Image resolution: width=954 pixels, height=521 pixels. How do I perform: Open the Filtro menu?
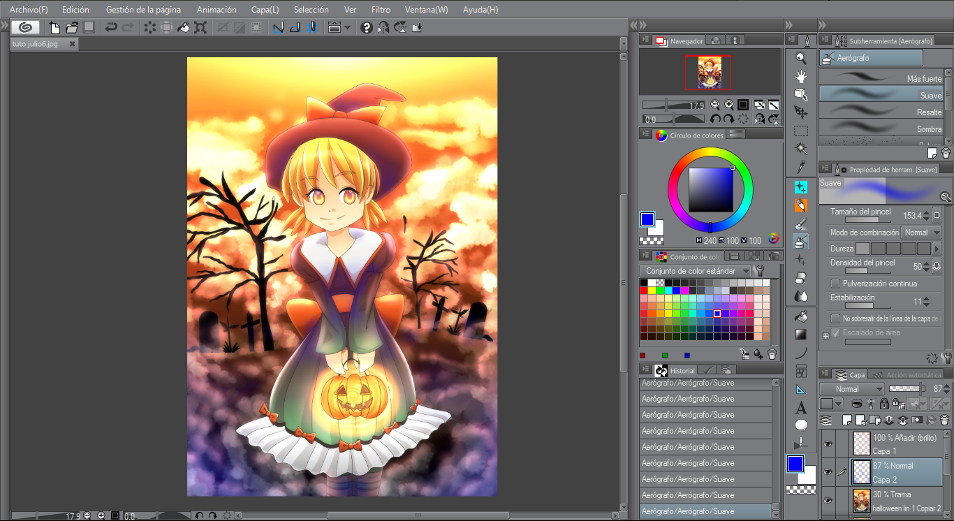click(x=381, y=10)
